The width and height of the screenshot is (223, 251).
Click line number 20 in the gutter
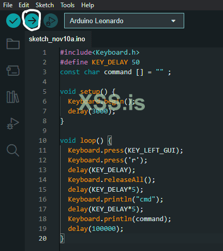(42, 239)
